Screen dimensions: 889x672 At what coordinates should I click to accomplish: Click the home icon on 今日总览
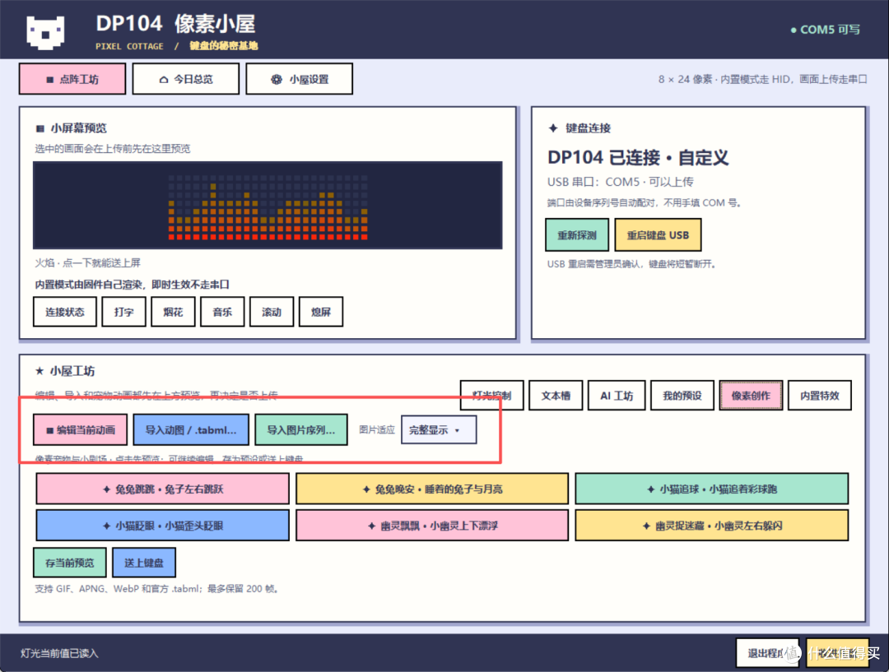pos(163,79)
